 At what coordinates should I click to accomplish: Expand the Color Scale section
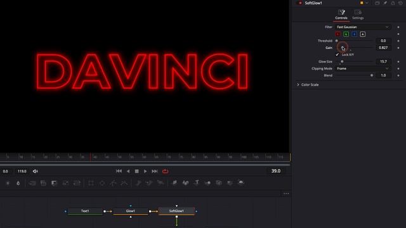point(298,84)
